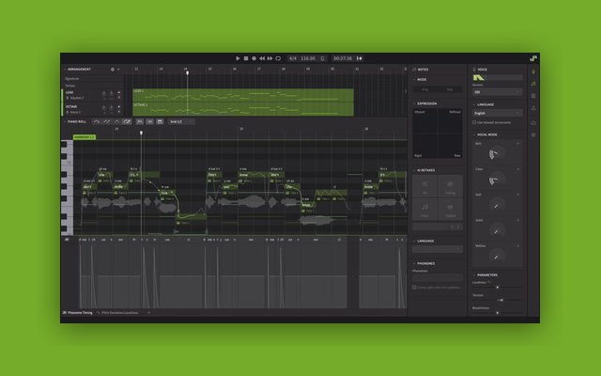Click the All AI retake button

(424, 186)
